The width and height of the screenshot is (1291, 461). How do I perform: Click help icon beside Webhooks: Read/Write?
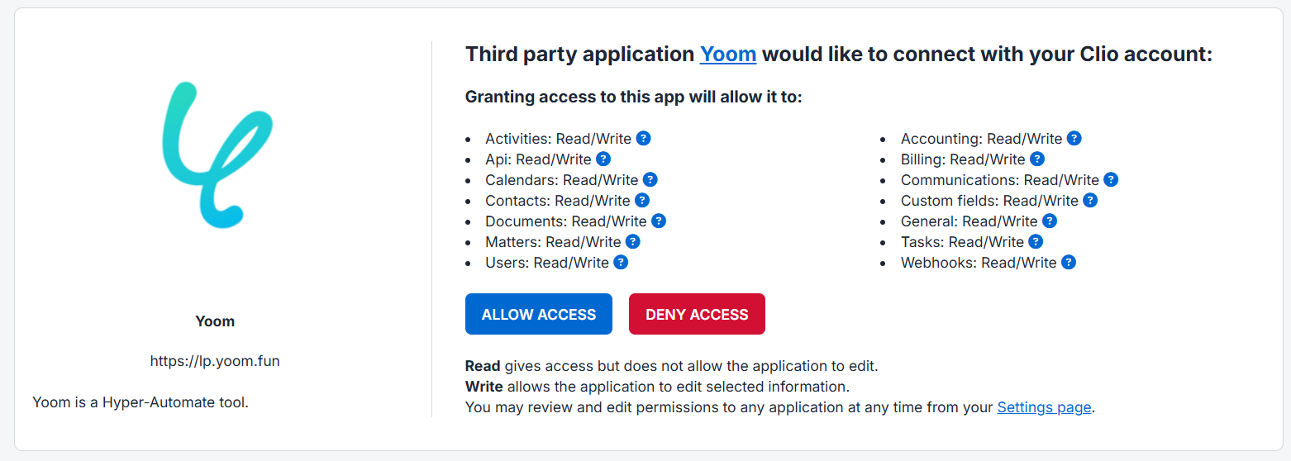(x=1069, y=262)
